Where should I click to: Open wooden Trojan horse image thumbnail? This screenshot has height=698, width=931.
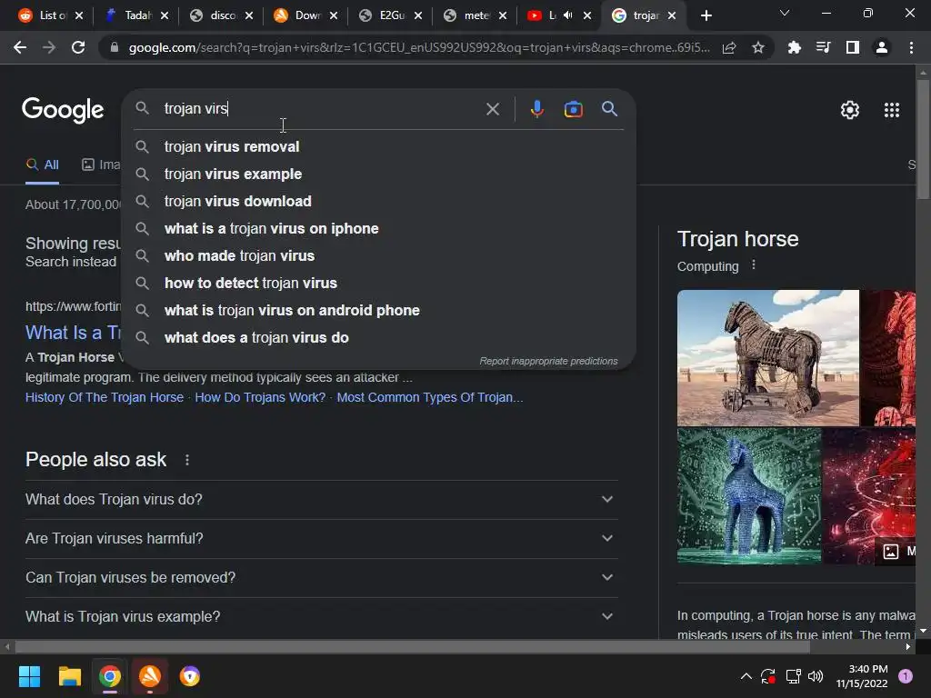point(767,358)
